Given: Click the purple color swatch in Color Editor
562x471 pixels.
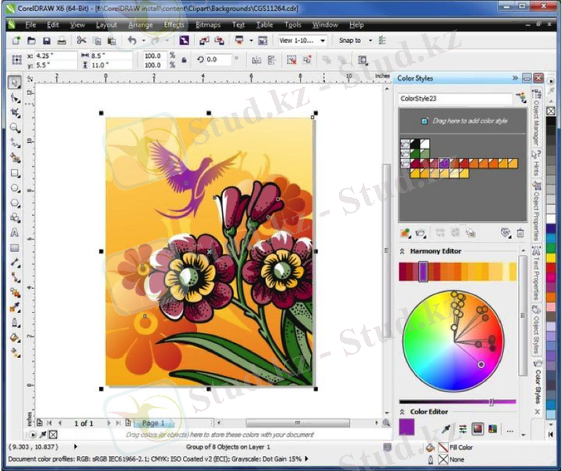Looking at the screenshot, I should click(407, 427).
